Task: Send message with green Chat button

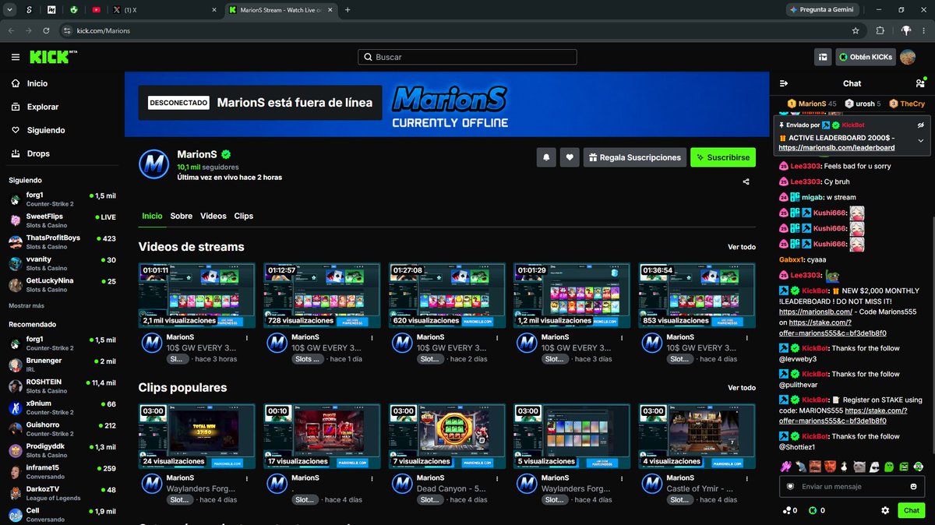Action: coord(912,510)
